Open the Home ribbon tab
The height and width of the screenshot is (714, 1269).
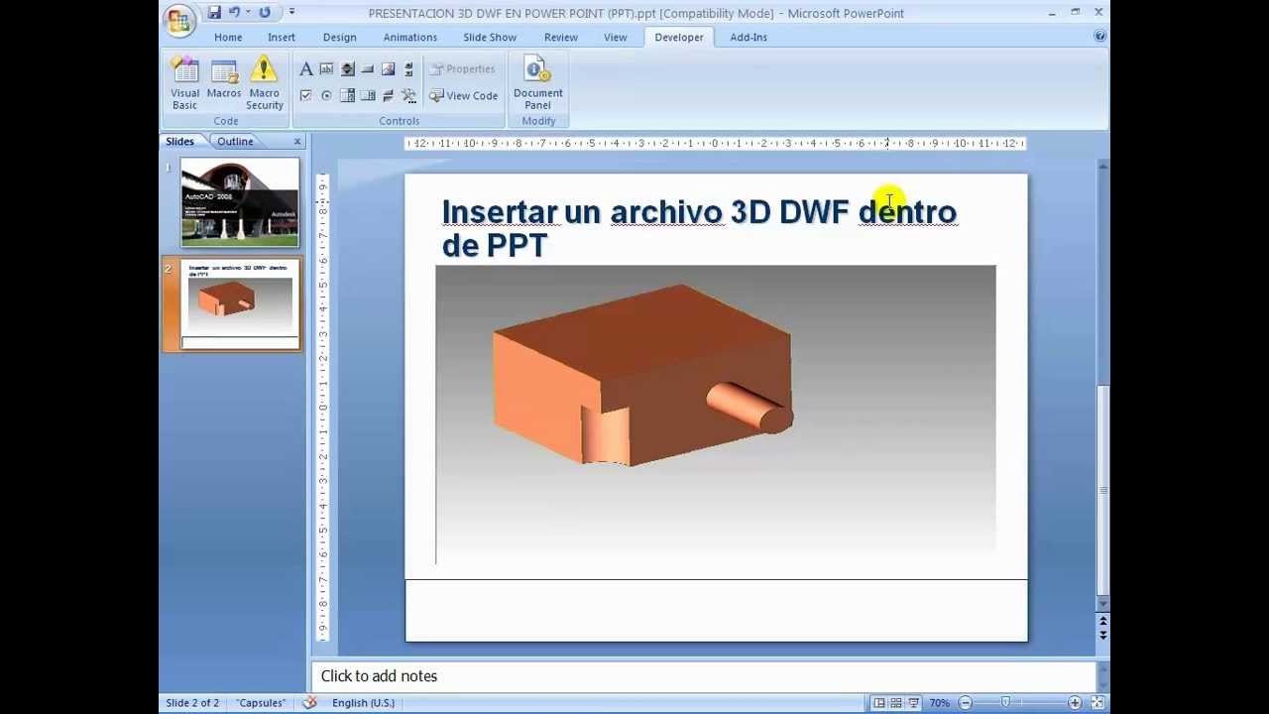(x=228, y=37)
